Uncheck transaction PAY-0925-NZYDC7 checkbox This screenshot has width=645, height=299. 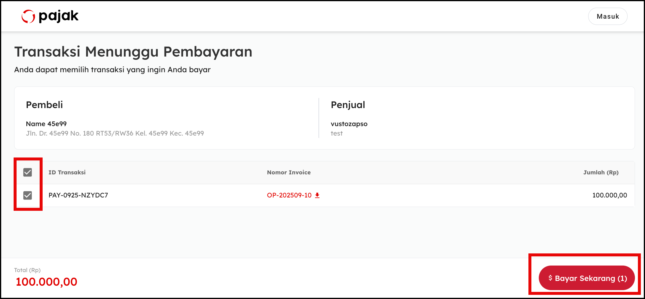[x=28, y=195]
